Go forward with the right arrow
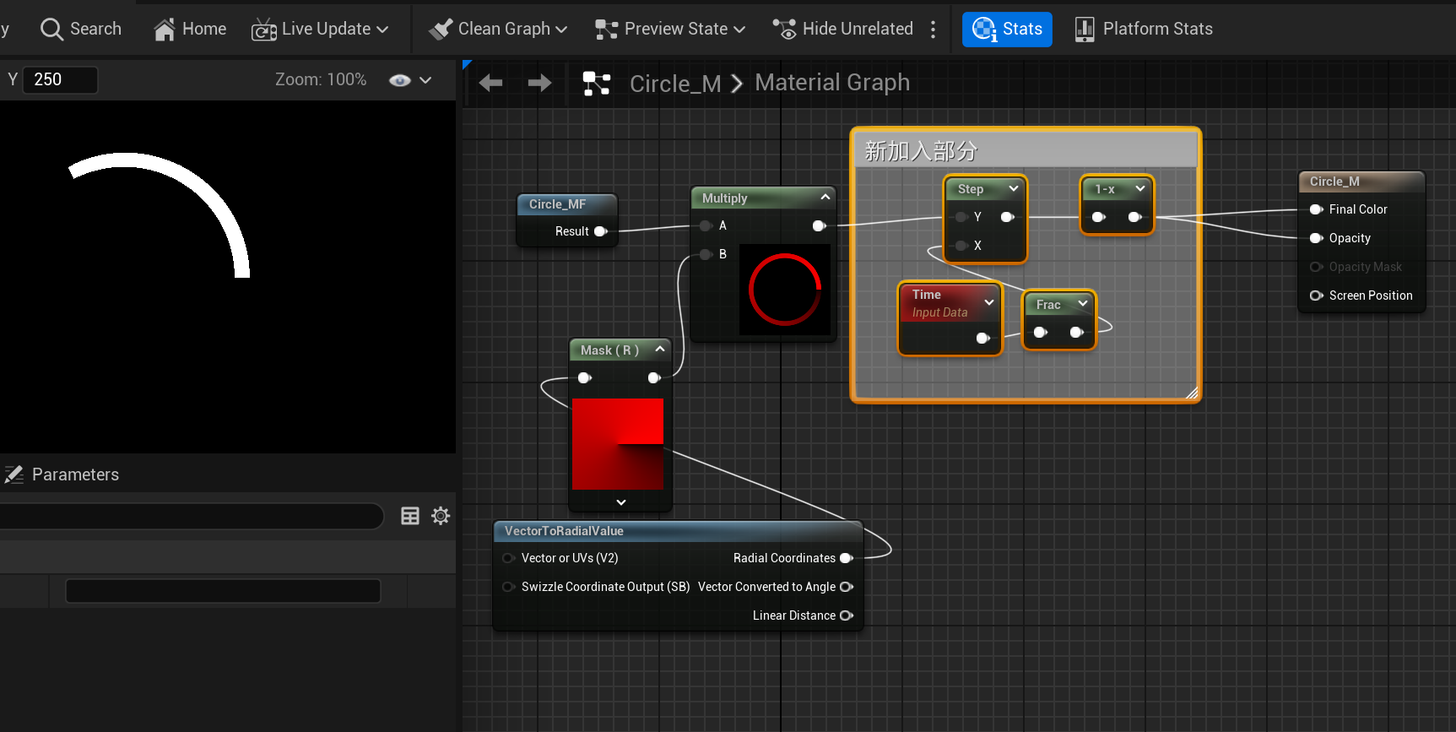The width and height of the screenshot is (1456, 732). pyautogui.click(x=539, y=83)
